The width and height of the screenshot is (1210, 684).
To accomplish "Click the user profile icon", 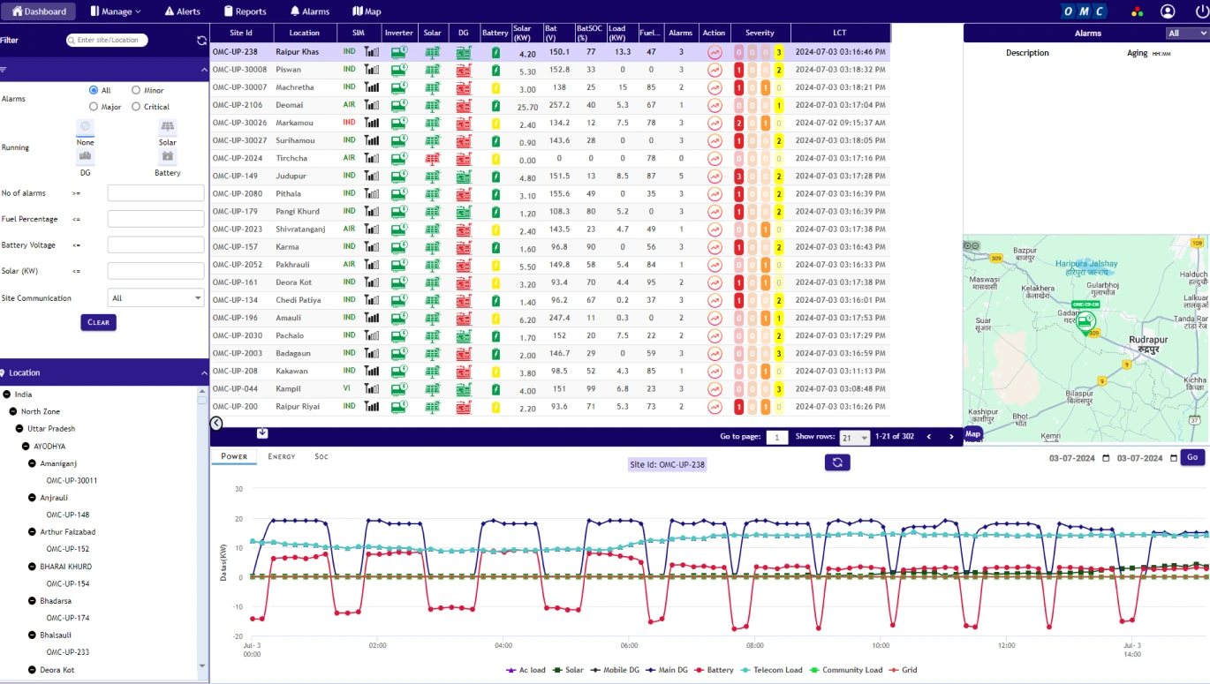I will (x=1168, y=11).
